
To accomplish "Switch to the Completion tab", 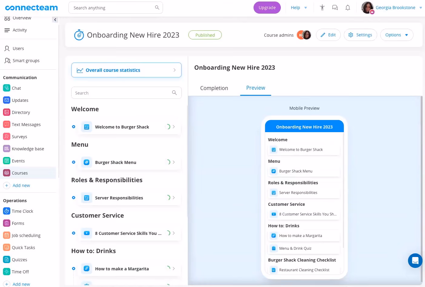I will click(x=214, y=88).
